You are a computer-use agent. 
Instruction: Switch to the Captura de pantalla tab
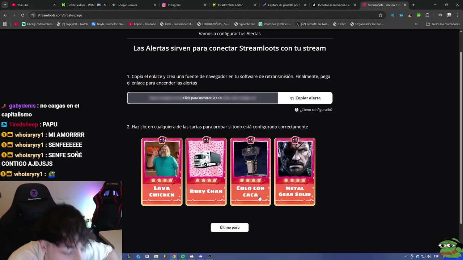(x=284, y=5)
